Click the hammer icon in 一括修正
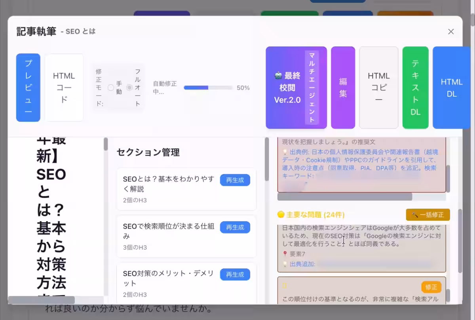The height and width of the screenshot is (320, 475). 415,215
